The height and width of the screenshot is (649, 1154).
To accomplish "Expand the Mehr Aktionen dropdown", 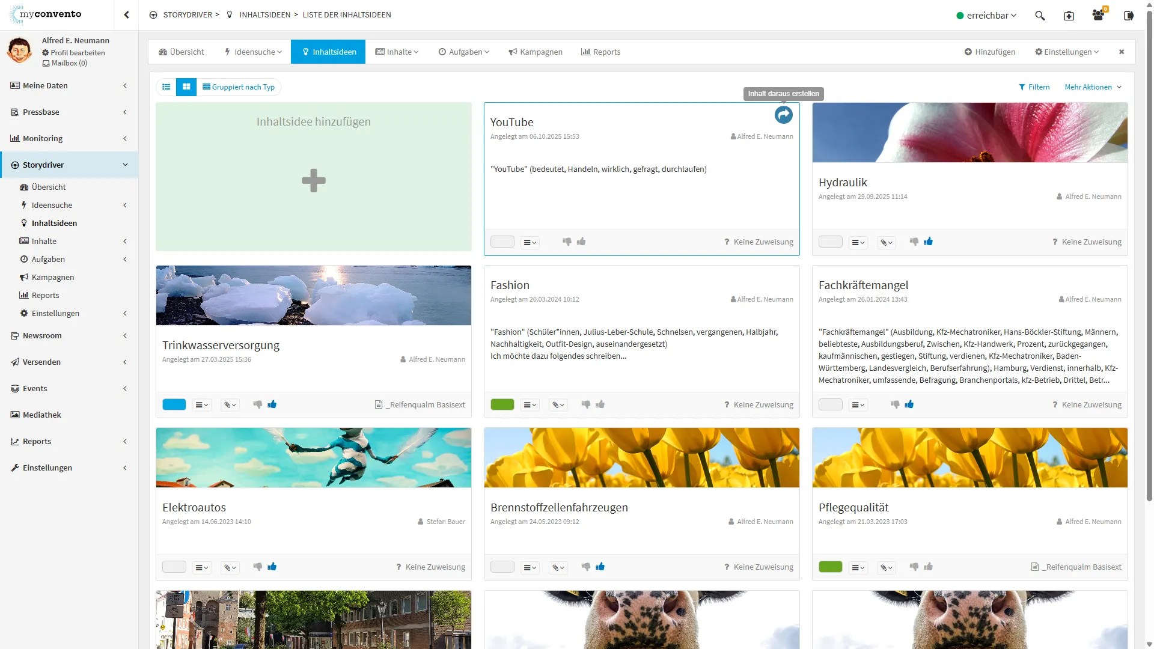I will coord(1093,87).
